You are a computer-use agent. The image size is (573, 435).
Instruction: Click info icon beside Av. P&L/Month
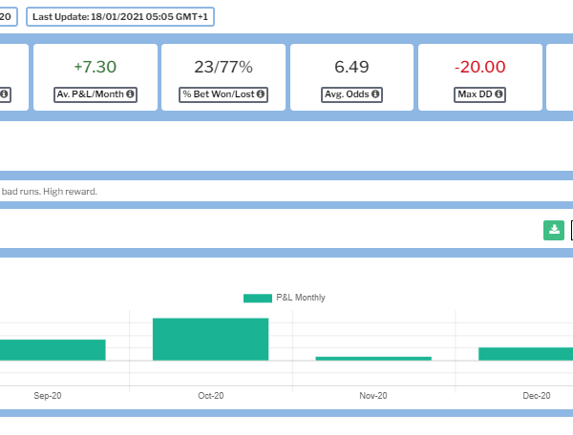tap(130, 94)
